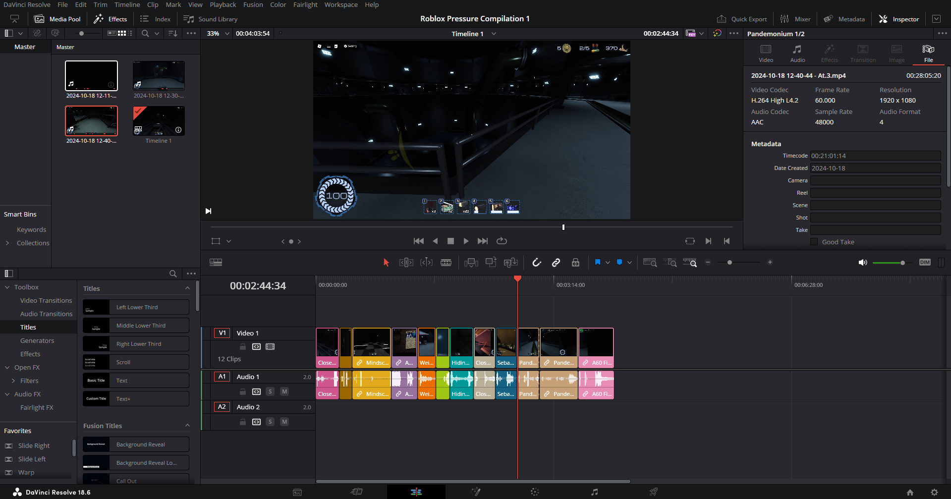Toggle the Index panel button

click(x=155, y=19)
